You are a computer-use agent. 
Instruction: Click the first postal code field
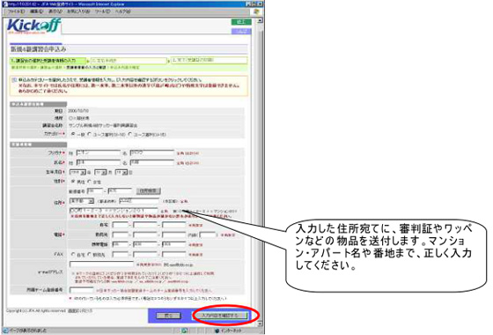[95, 190]
